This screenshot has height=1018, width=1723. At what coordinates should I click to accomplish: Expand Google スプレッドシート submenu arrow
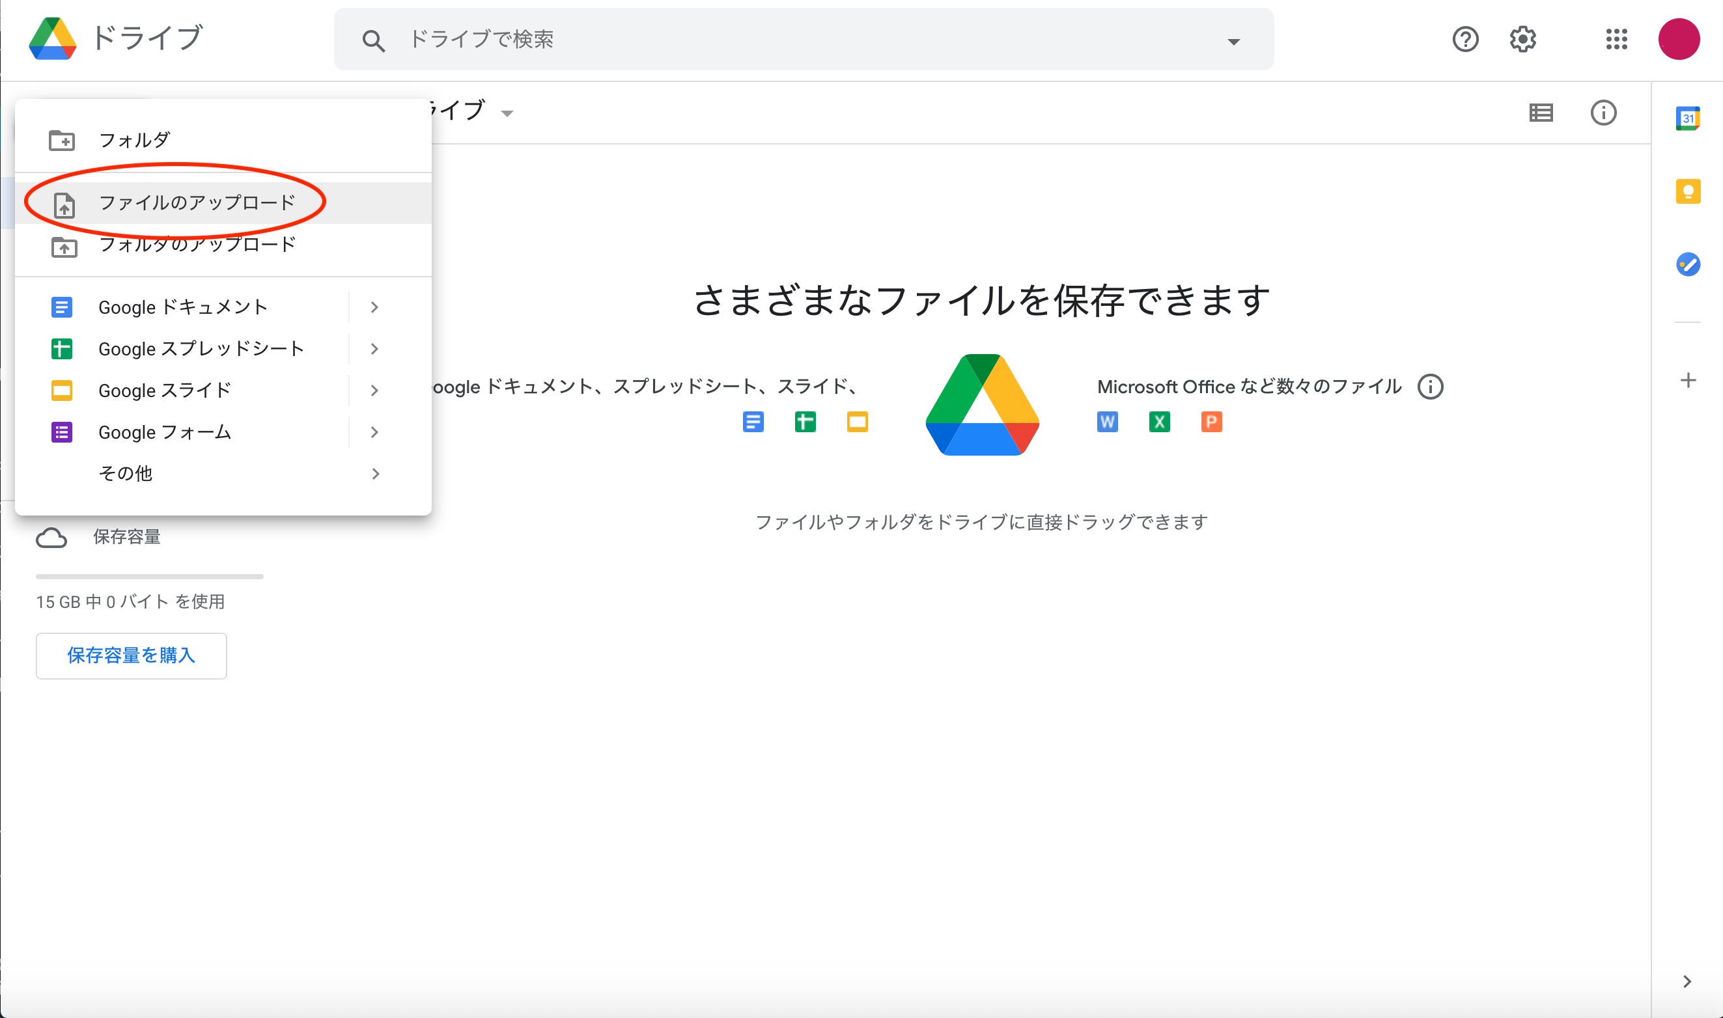pyautogui.click(x=374, y=349)
